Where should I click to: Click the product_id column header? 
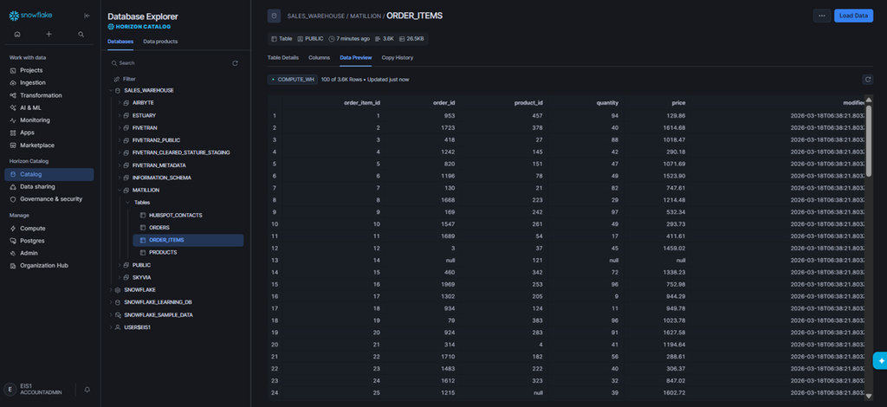(x=528, y=103)
